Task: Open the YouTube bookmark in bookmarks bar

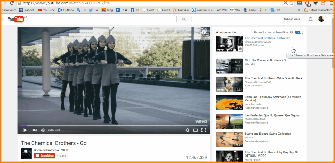Action: [x=46, y=10]
